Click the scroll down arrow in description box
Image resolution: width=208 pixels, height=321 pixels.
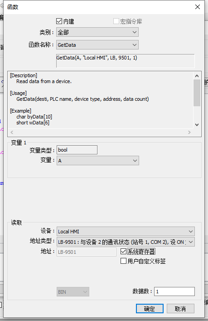coord(197,125)
